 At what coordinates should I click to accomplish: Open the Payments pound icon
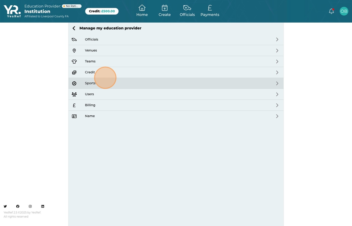210,8
